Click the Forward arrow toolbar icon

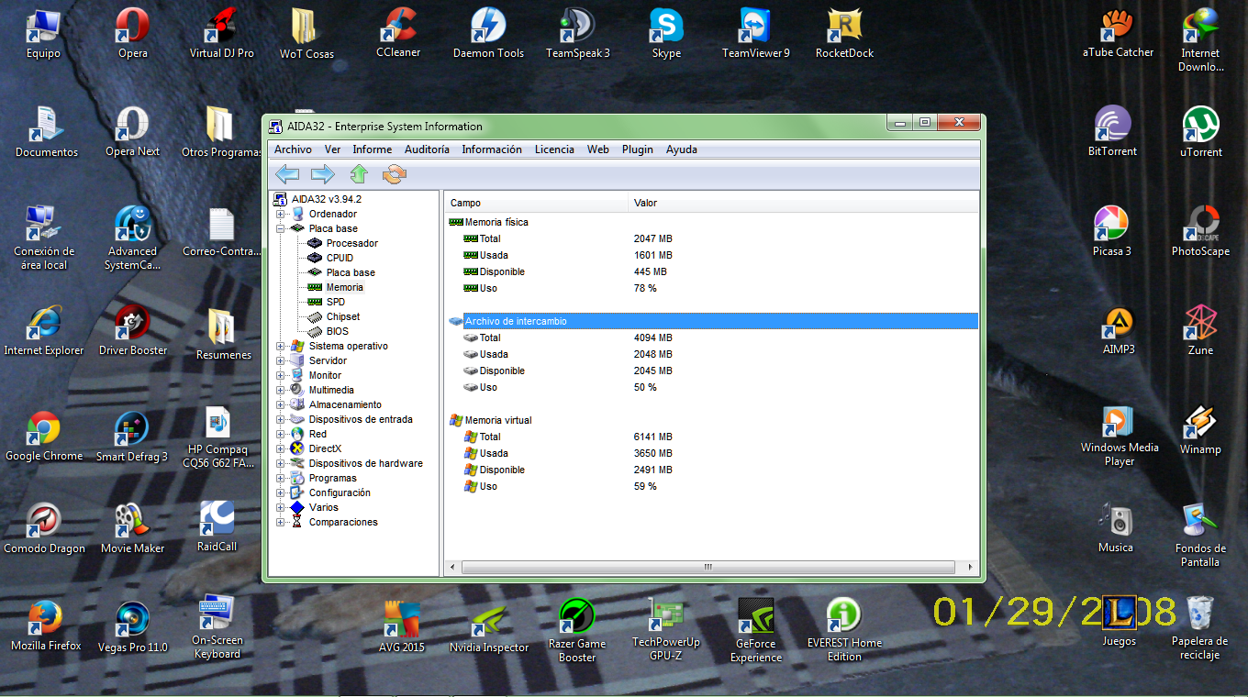[322, 174]
